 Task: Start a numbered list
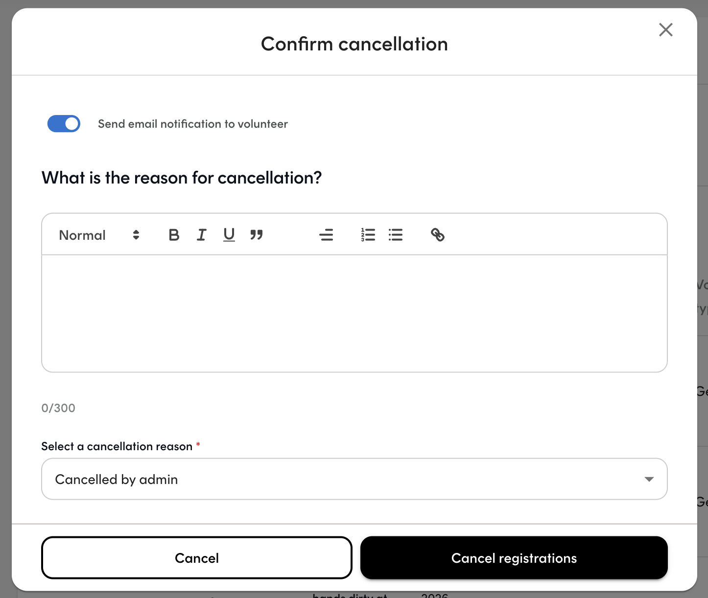click(368, 235)
